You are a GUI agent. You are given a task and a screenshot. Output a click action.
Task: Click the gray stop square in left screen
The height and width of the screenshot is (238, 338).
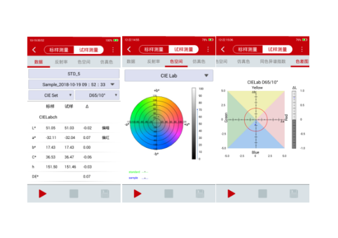point(74,194)
